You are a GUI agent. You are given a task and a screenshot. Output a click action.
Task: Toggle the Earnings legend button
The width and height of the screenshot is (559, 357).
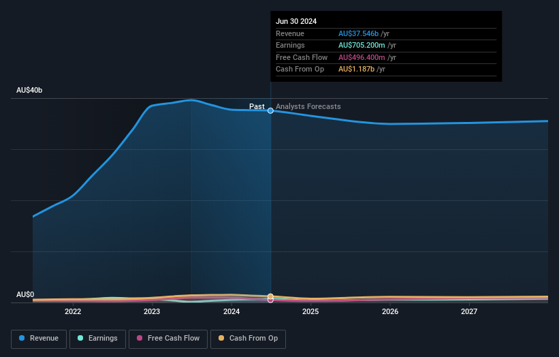(x=97, y=339)
